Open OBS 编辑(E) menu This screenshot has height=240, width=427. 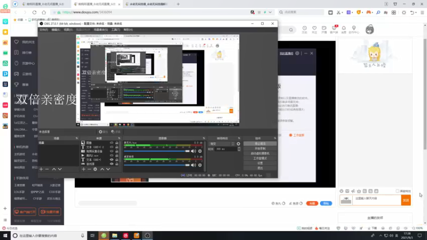point(56,30)
